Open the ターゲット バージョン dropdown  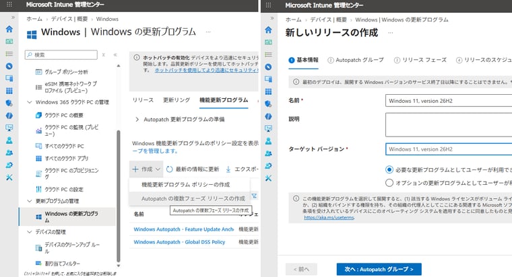coord(449,149)
